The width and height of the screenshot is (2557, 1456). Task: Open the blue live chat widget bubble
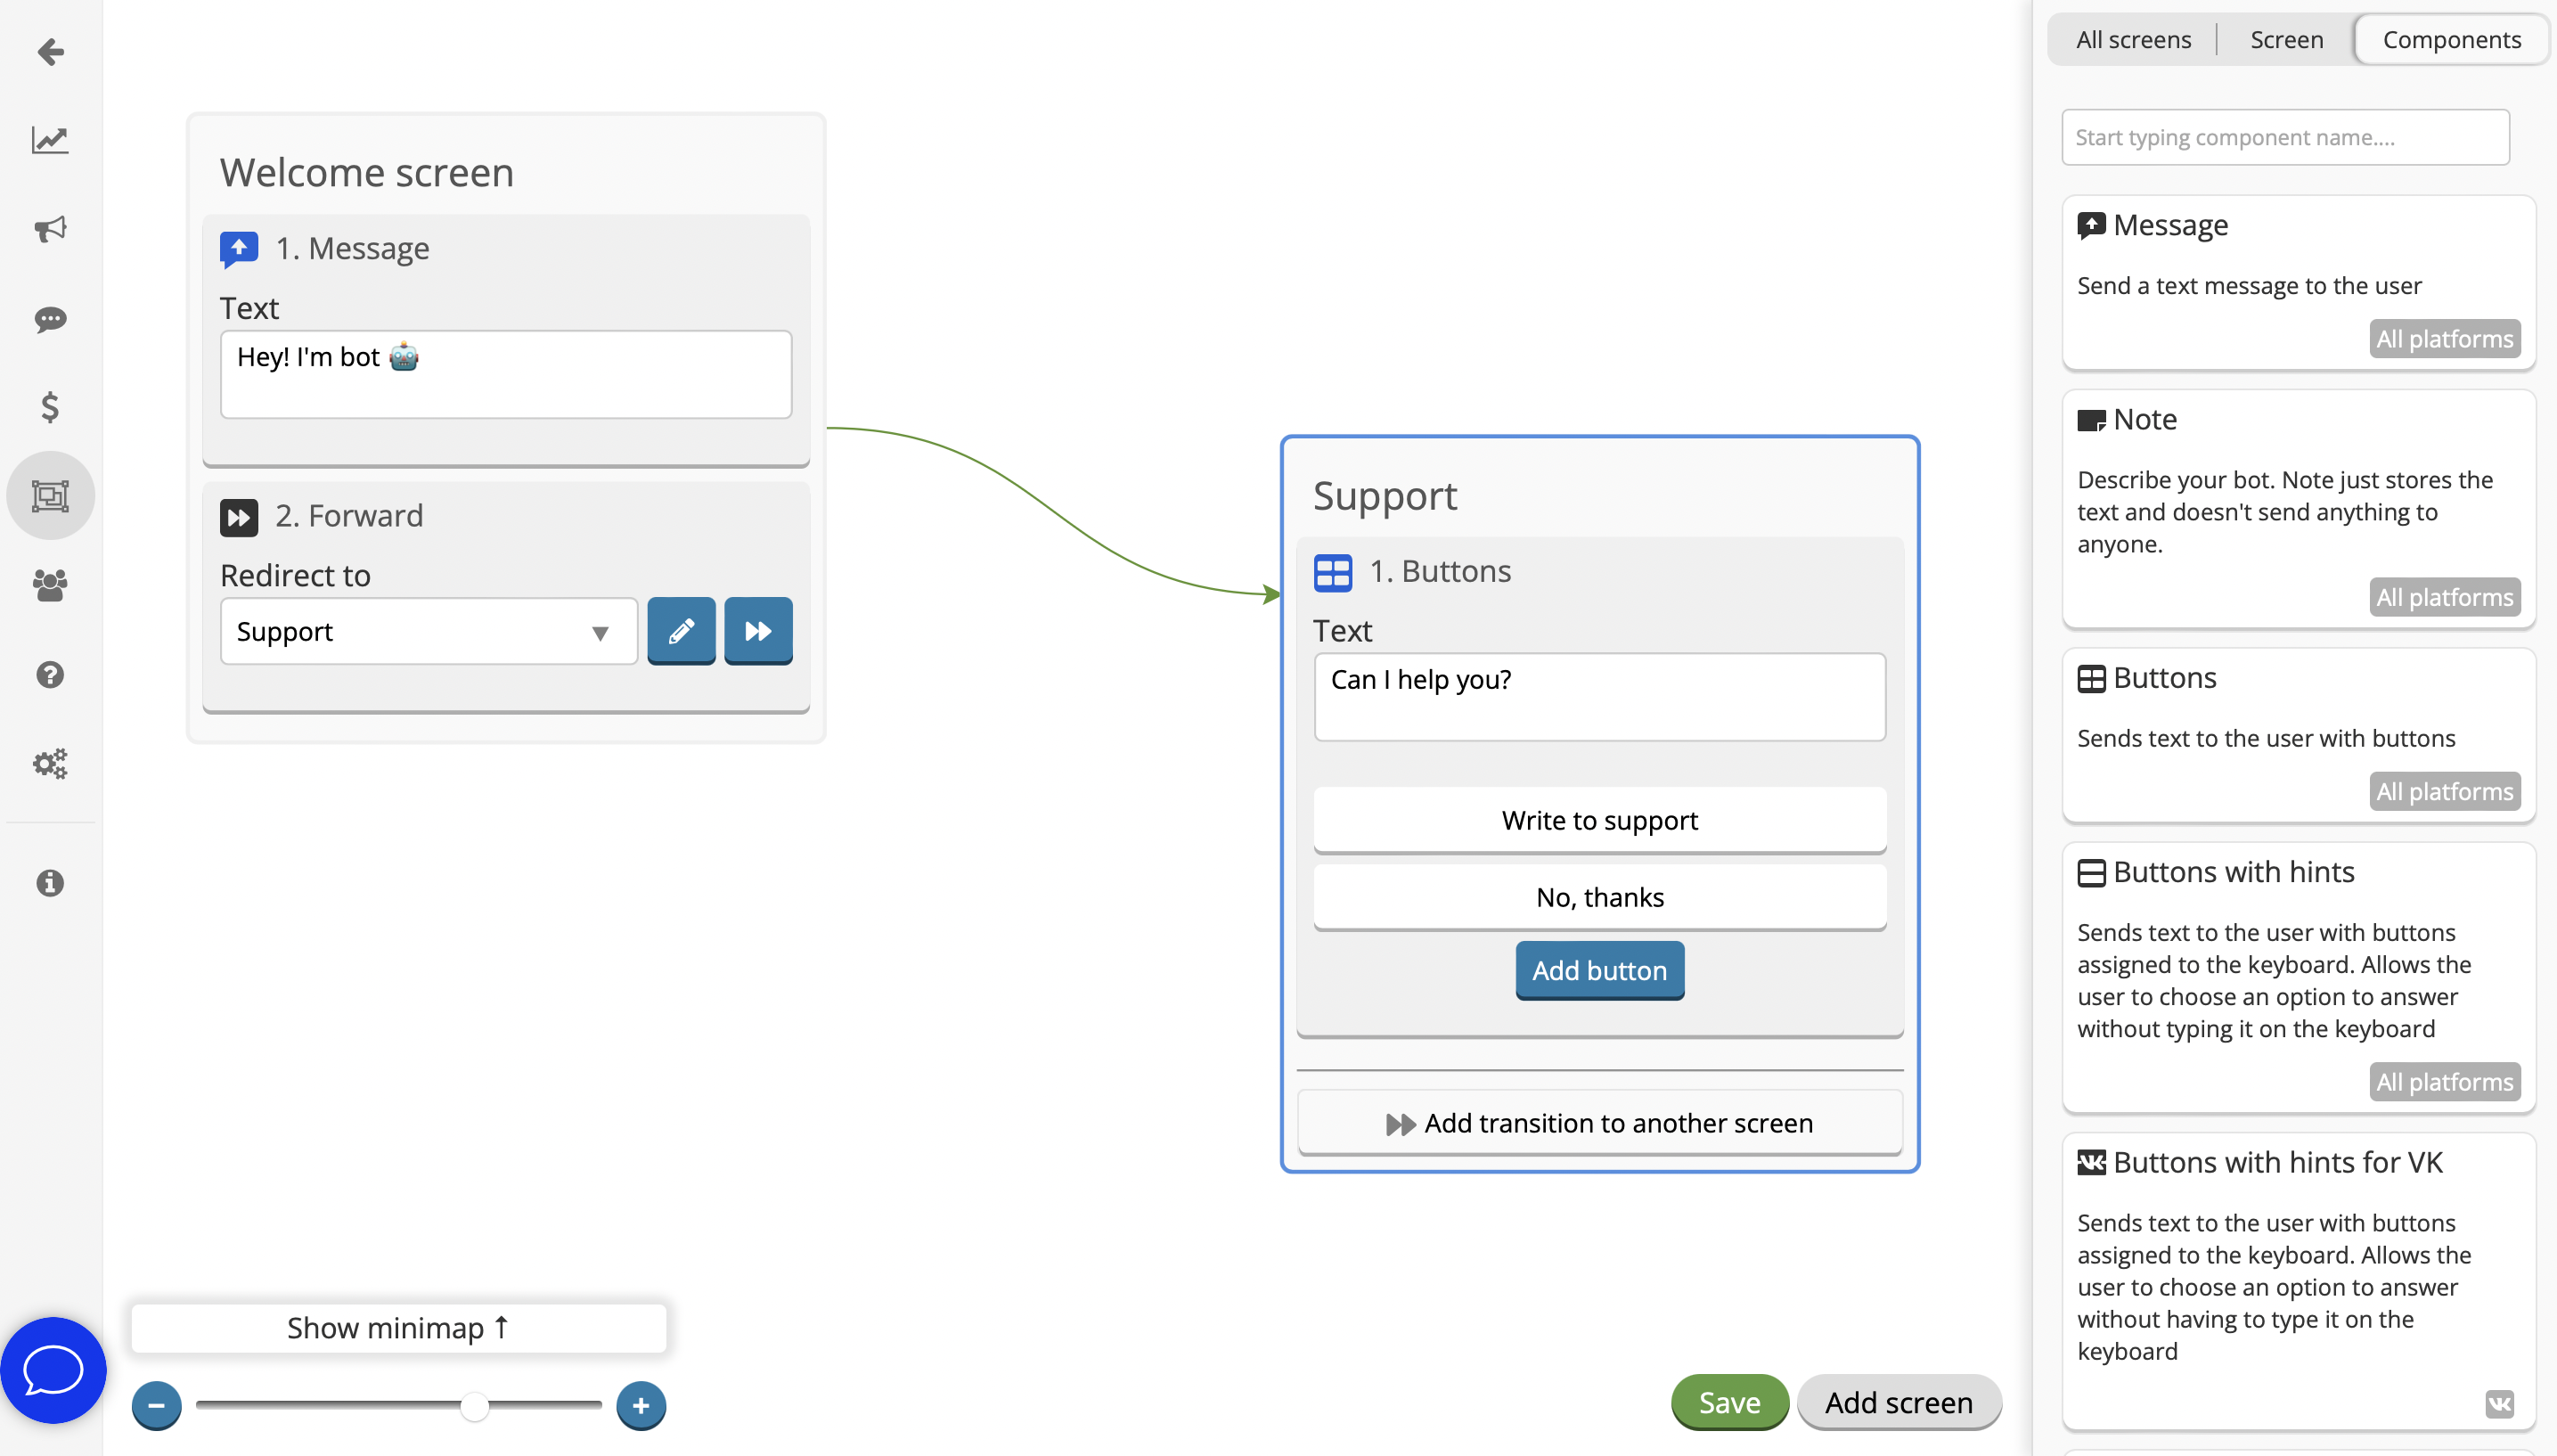point(53,1369)
